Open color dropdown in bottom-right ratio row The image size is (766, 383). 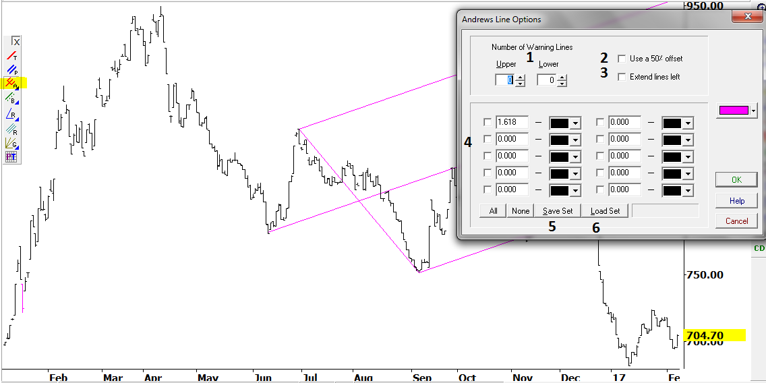pos(688,190)
